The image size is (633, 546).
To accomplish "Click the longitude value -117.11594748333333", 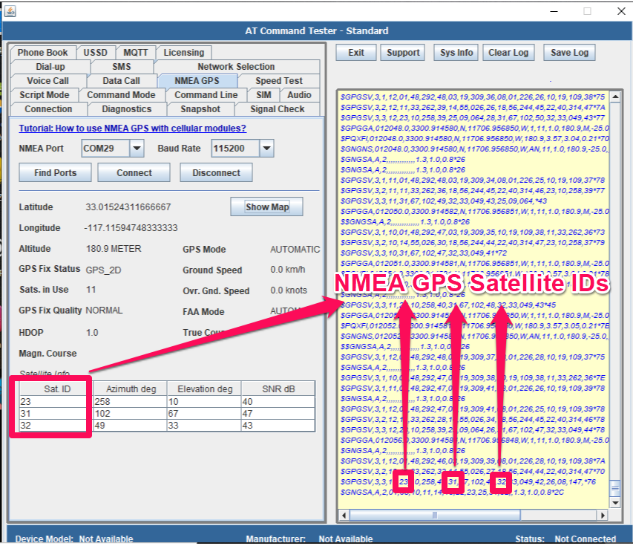I will (131, 228).
